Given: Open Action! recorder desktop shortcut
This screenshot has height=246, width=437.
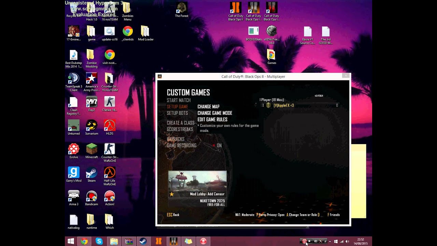Looking at the screenshot, I should (x=110, y=198).
